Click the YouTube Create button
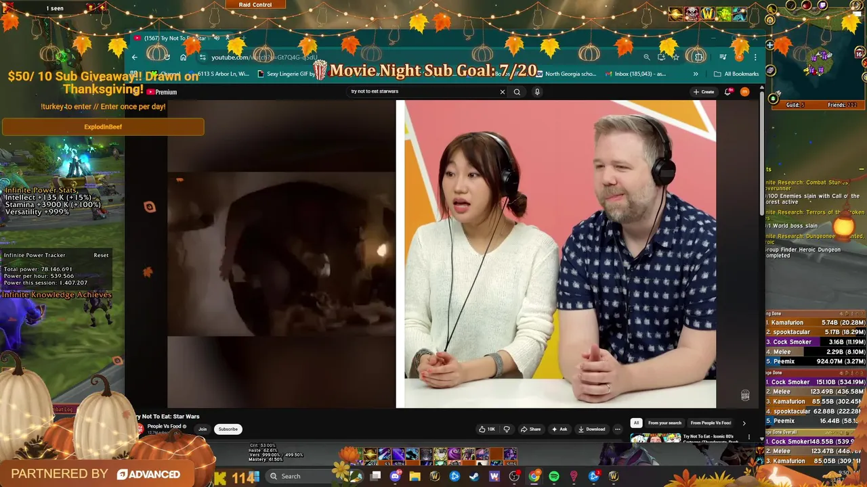 coord(704,92)
